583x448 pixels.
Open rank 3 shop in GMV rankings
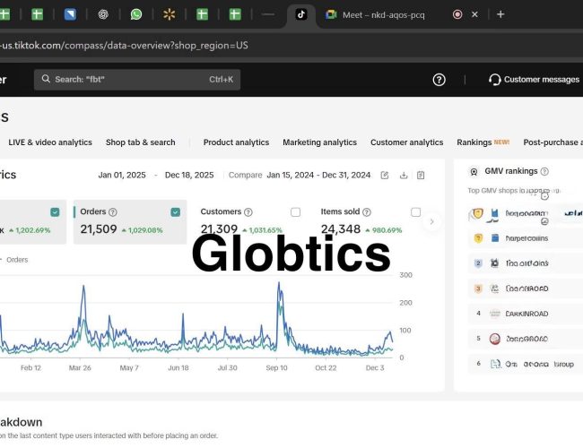[x=526, y=289]
